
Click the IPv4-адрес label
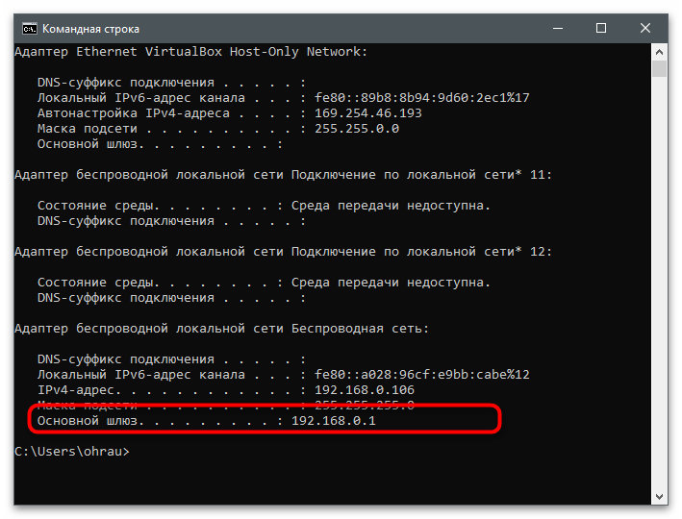(x=78, y=390)
